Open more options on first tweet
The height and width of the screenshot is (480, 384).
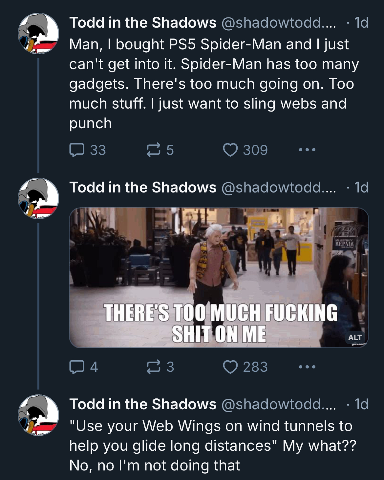(307, 150)
